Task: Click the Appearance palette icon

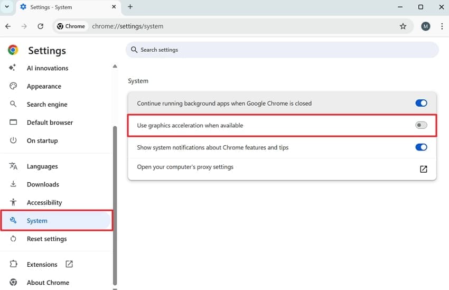Action: point(13,86)
